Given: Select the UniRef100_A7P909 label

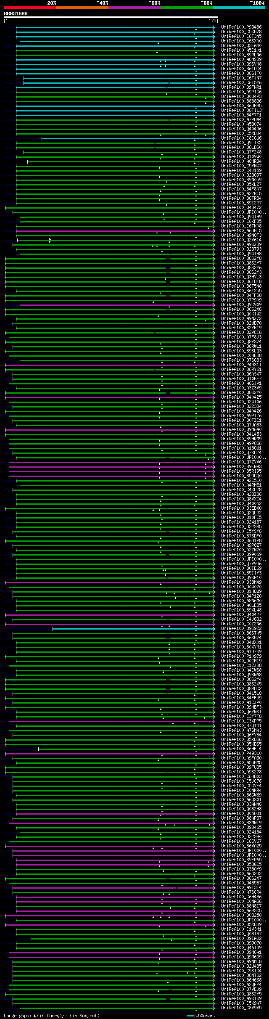Looking at the screenshot, I should tap(241, 300).
